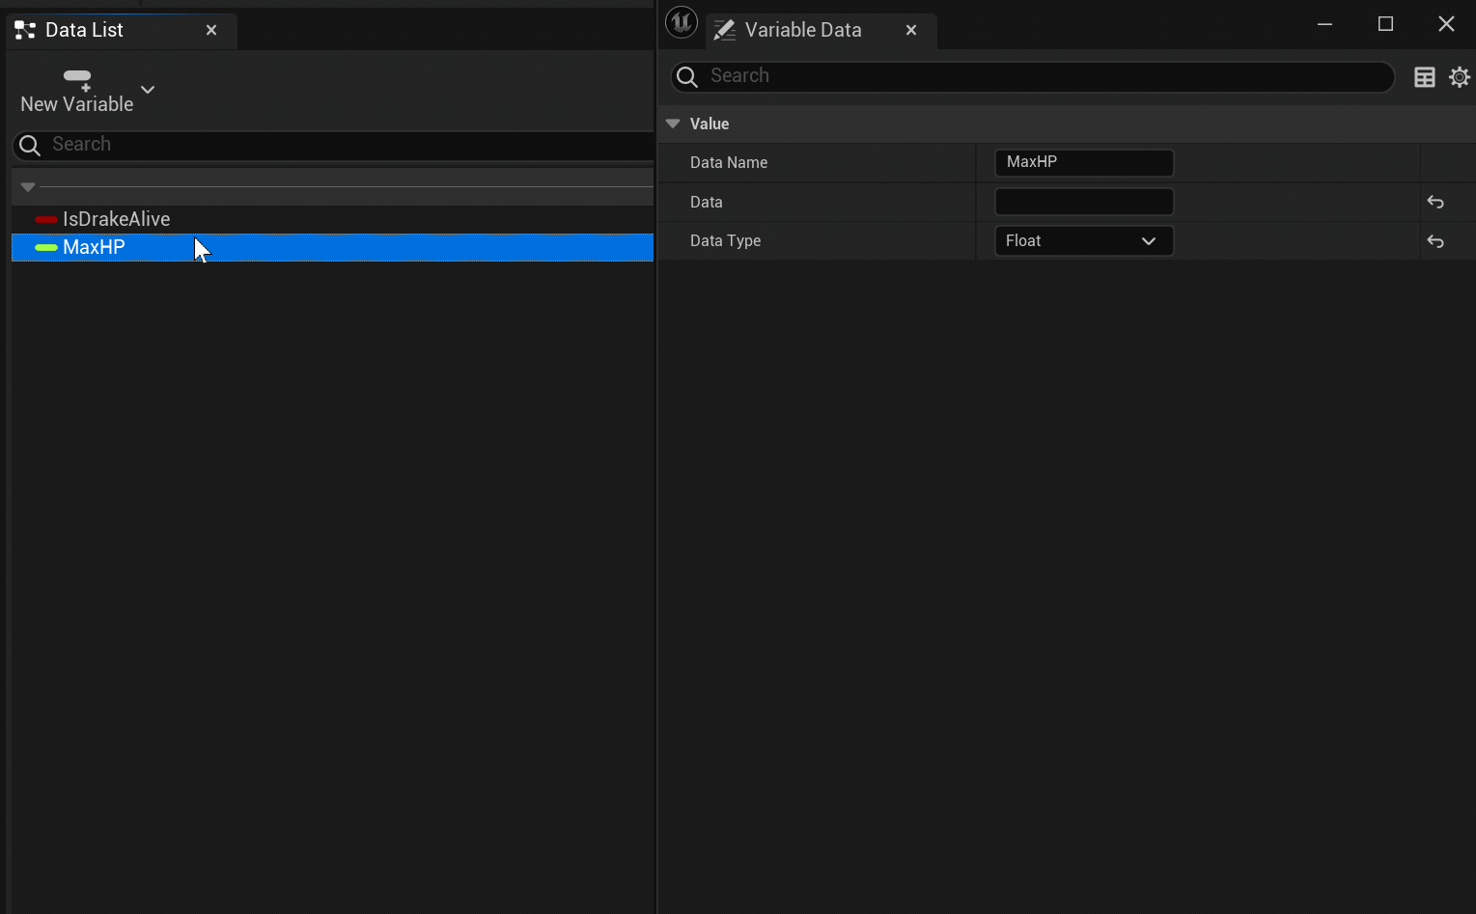Close the Data List tab
This screenshot has width=1476, height=914.
(211, 30)
